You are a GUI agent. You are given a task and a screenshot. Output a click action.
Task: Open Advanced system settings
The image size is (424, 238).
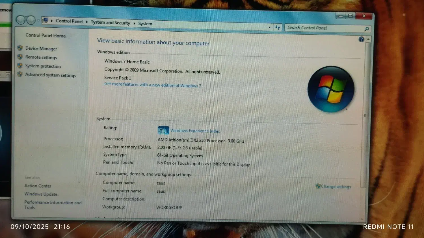tap(51, 75)
